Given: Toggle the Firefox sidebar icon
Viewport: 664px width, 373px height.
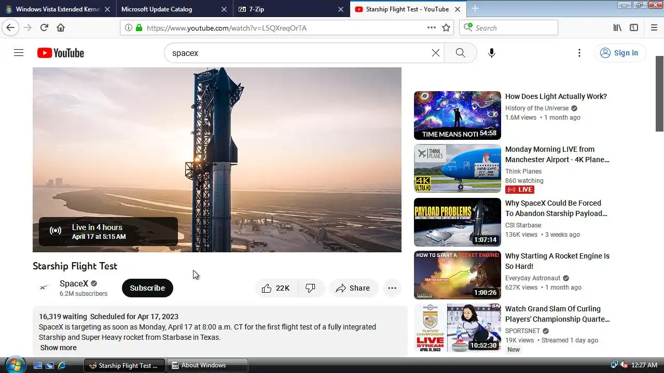Looking at the screenshot, I should pos(634,27).
